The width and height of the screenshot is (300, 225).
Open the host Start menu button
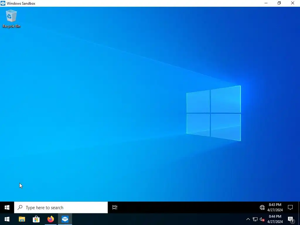click(7, 219)
